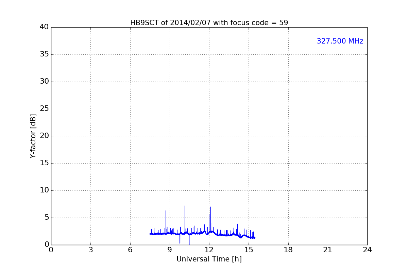The height and width of the screenshot is (272, 408).
Task: Click the y-axis tick label '10'
Action: (x=44, y=190)
